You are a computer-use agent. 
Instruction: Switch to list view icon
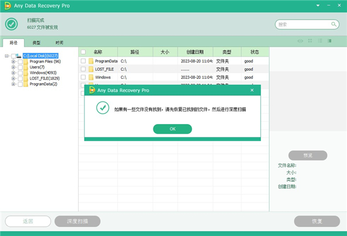320,41
